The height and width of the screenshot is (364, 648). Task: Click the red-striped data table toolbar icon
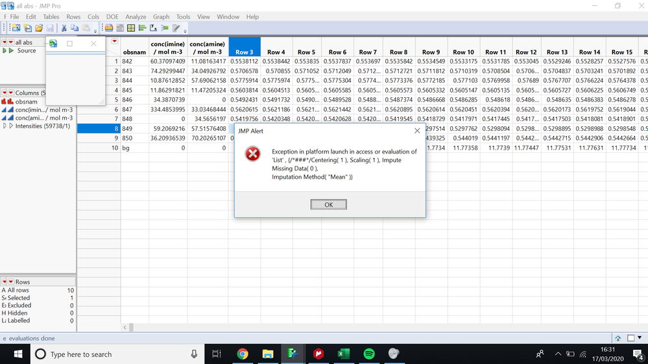(x=109, y=28)
